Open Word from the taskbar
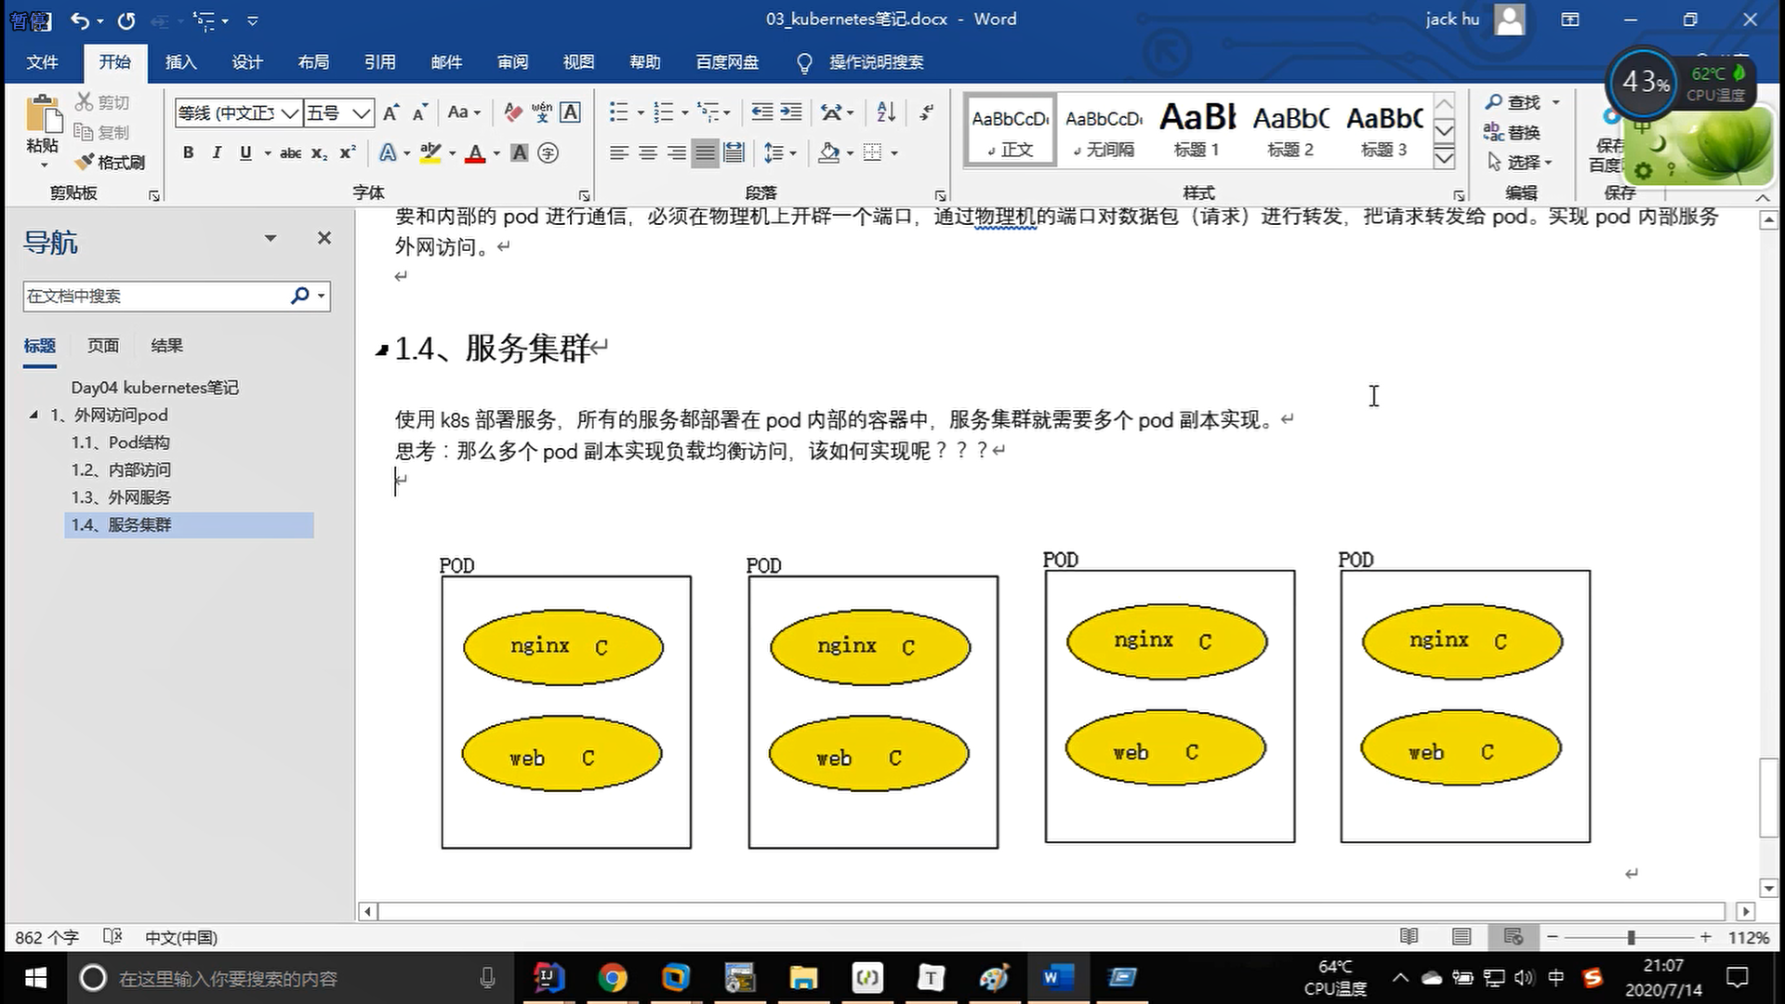Viewport: 1785px width, 1004px height. coord(1056,978)
